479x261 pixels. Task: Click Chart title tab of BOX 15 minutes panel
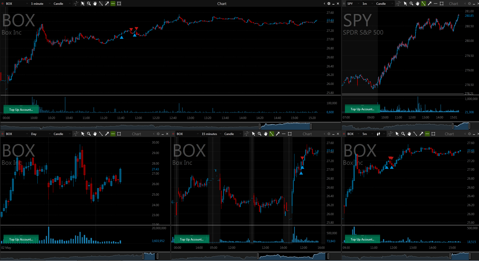click(307, 134)
